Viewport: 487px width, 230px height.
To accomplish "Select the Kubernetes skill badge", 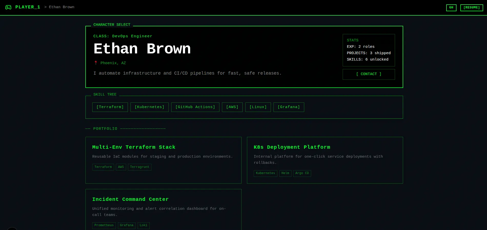I will click(149, 107).
